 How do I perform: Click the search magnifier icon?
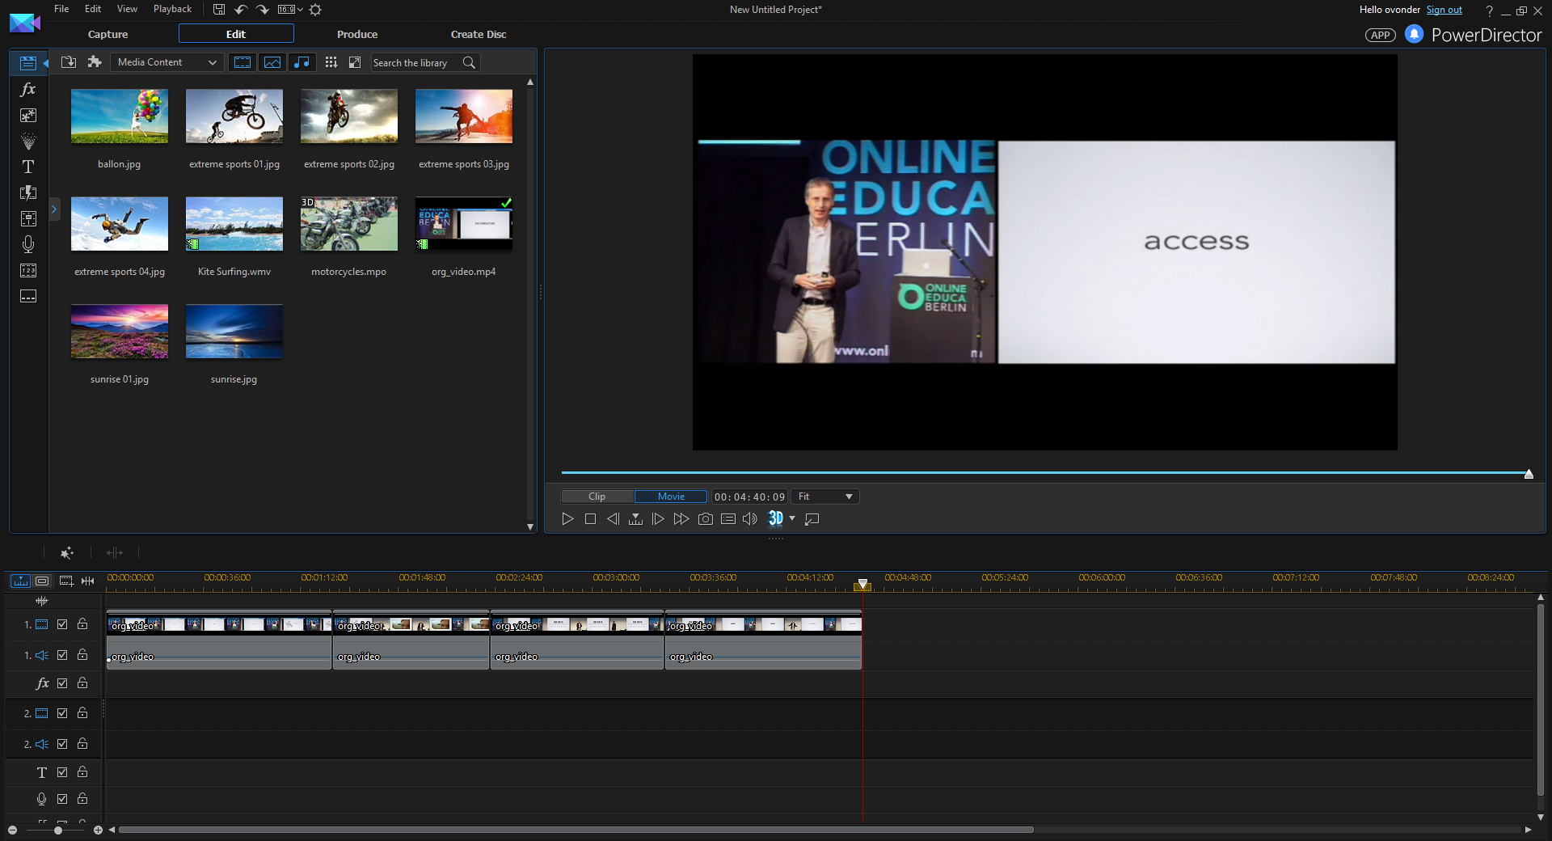coord(469,62)
